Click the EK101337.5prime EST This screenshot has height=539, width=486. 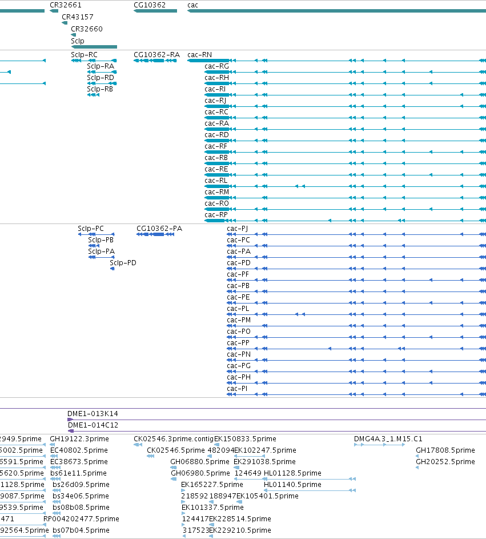pyautogui.click(x=183, y=513)
